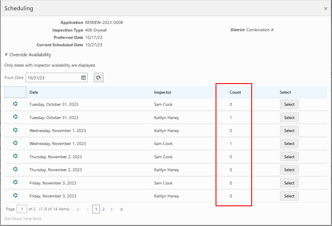Close the Scheduling dialog
This screenshot has width=332, height=226.
click(x=326, y=9)
